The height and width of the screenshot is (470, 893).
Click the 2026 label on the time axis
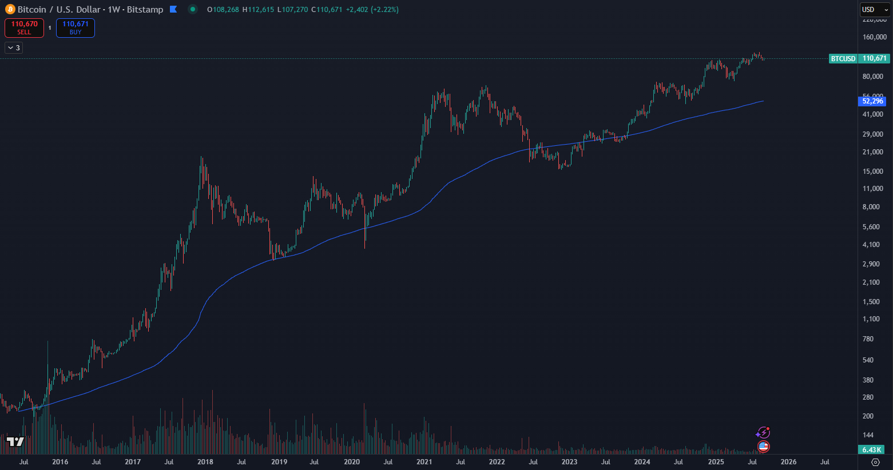pyautogui.click(x=788, y=462)
